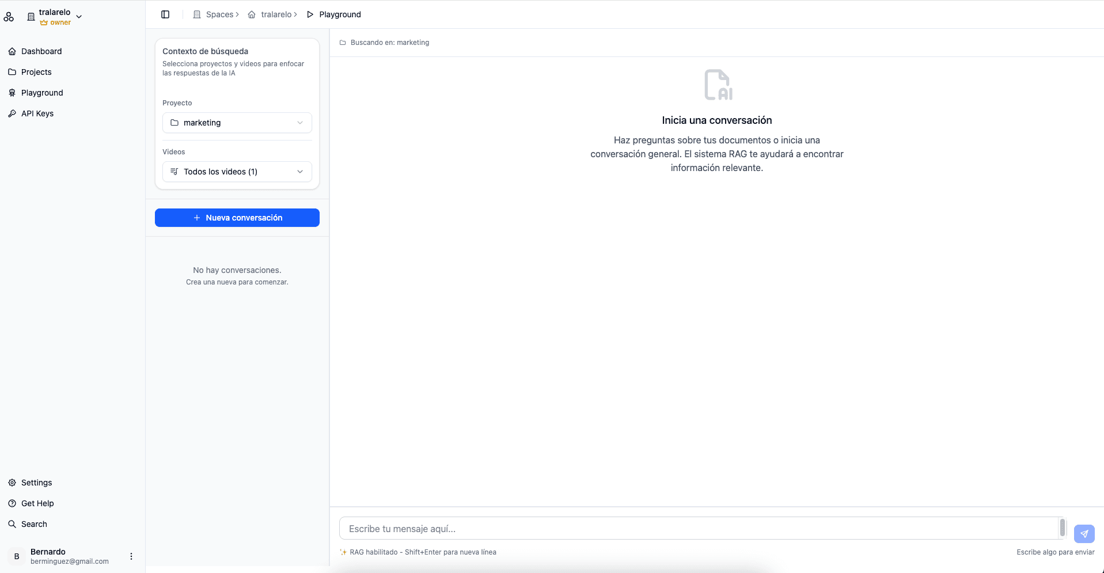Click the API Keys key icon
The height and width of the screenshot is (573, 1104).
click(x=12, y=113)
